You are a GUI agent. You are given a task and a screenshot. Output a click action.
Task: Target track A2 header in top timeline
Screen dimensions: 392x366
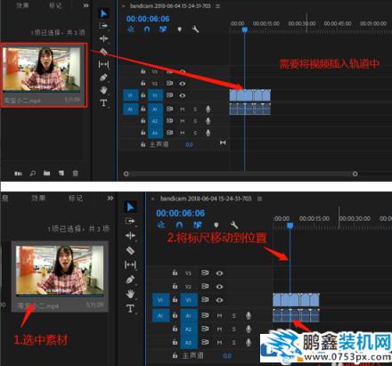155,121
